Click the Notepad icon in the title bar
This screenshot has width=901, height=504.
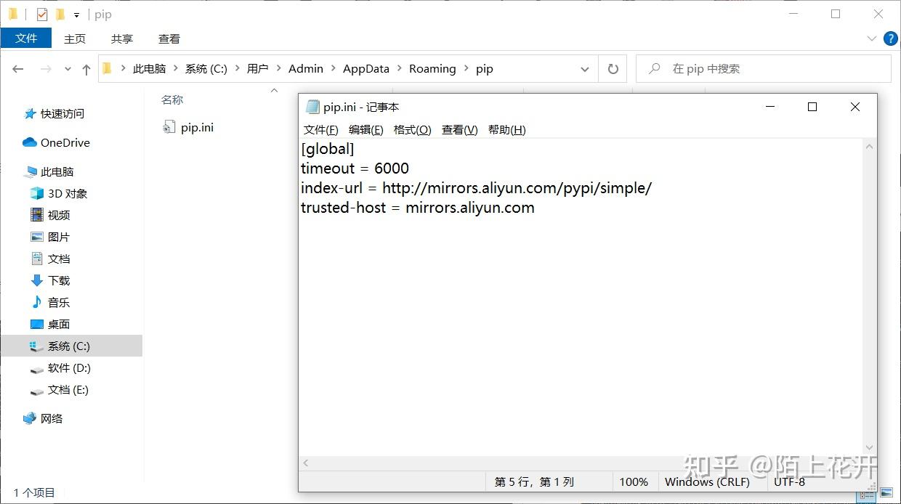tap(312, 106)
